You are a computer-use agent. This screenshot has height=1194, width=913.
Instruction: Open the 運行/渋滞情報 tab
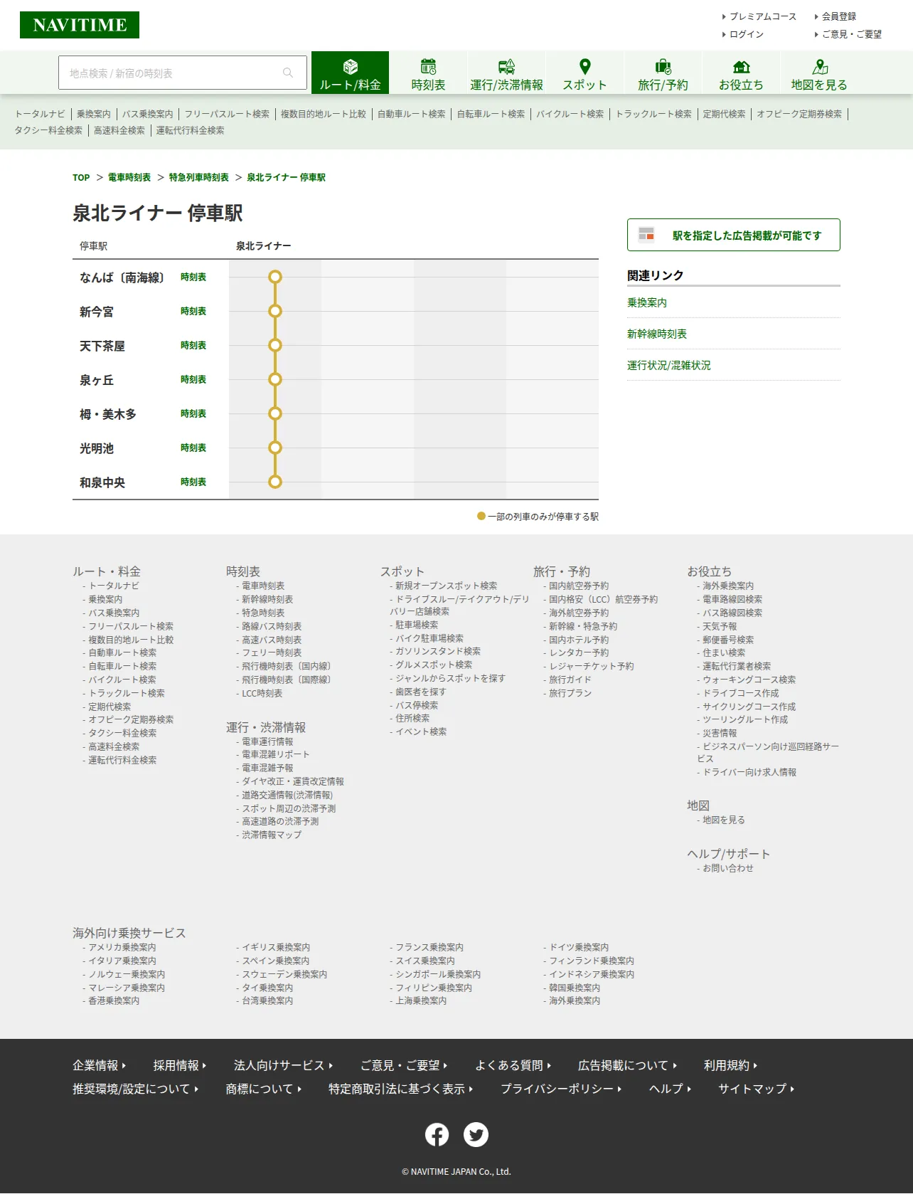[506, 73]
